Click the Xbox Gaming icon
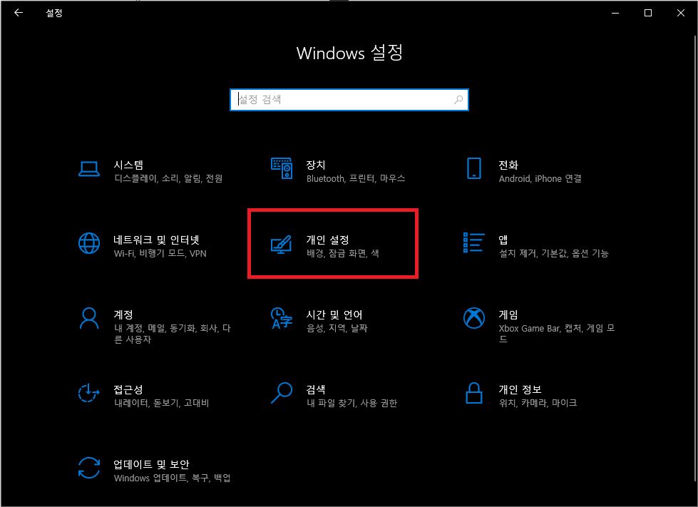Viewport: 698px width, 507px height. [473, 318]
